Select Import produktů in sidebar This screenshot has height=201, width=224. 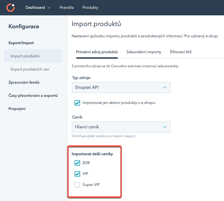tap(25, 56)
